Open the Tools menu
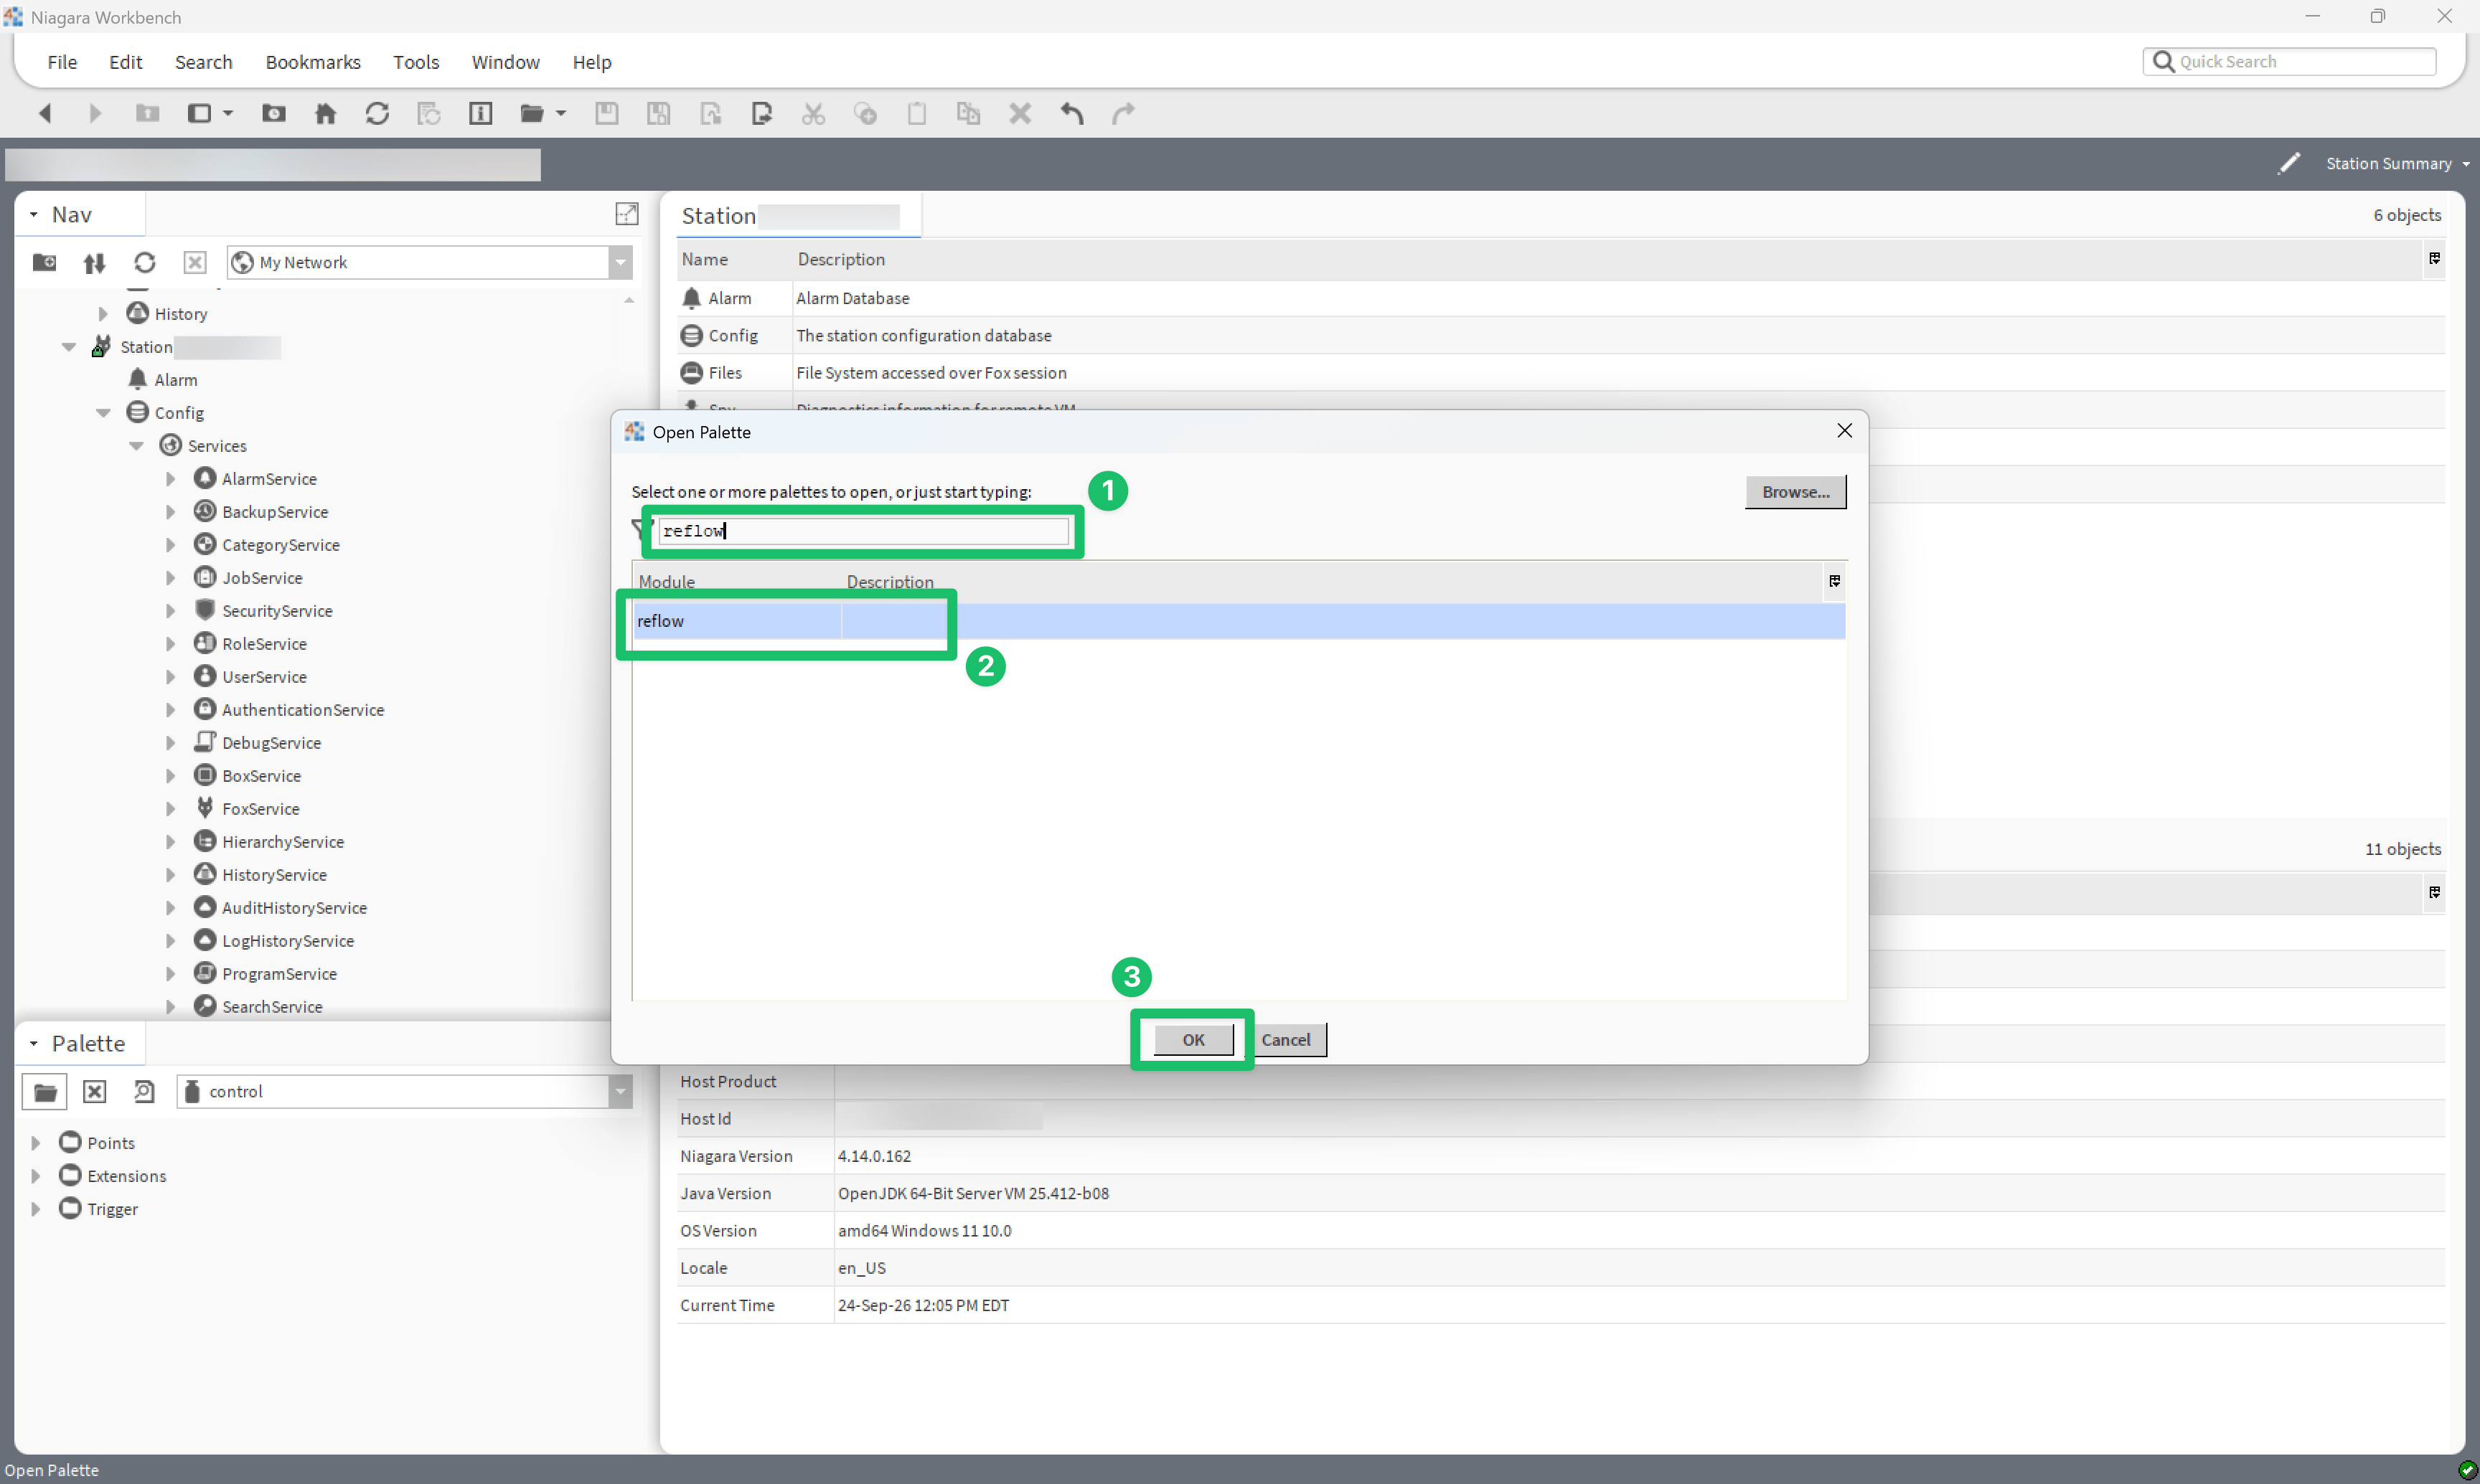This screenshot has width=2480, height=1484. pos(416,62)
